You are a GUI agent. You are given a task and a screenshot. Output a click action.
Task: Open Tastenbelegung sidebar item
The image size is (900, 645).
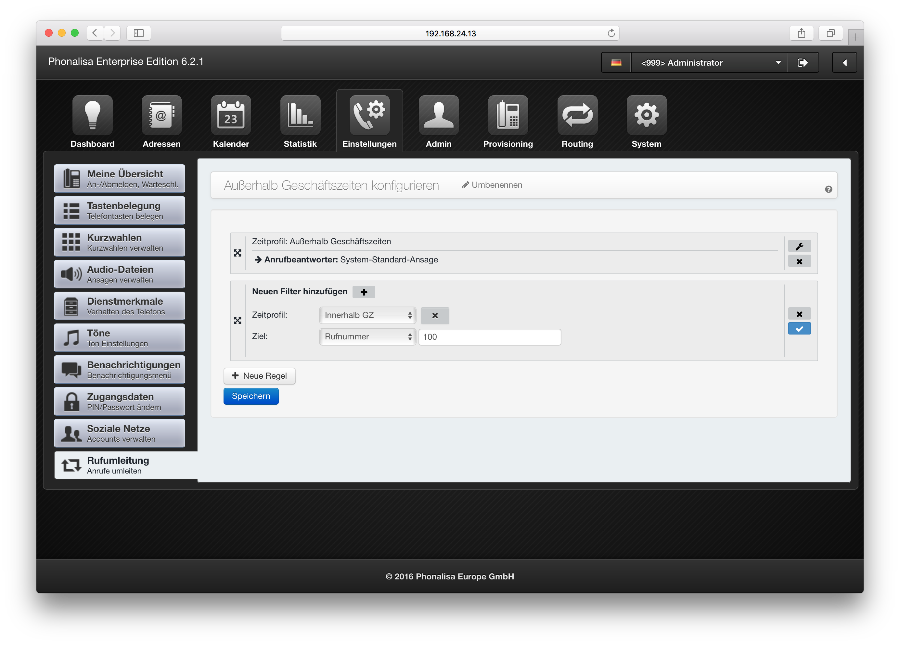120,210
